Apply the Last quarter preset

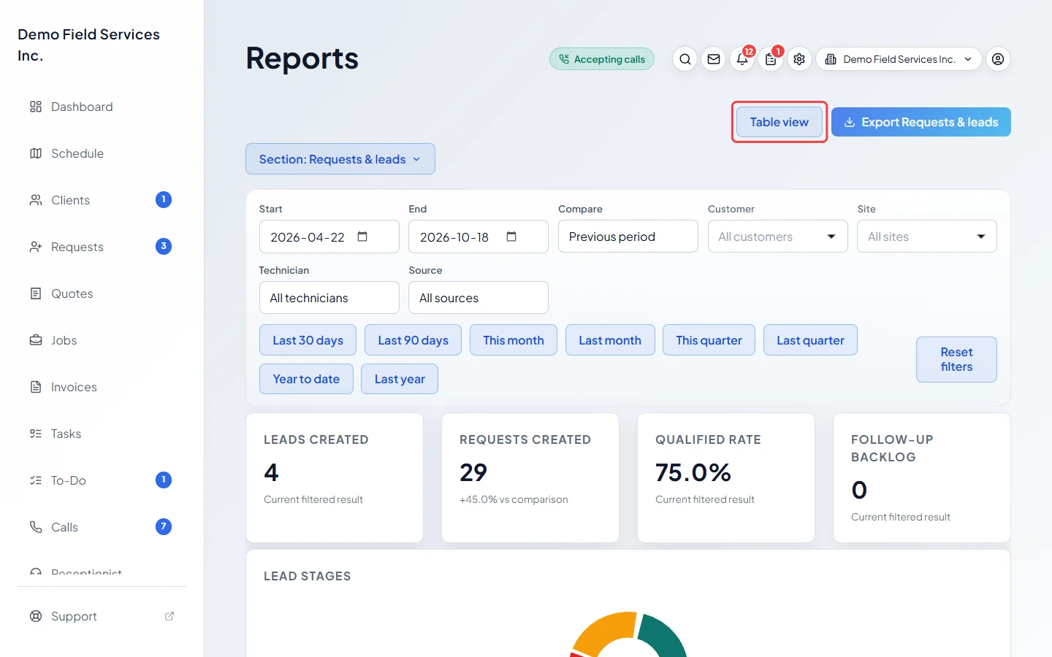point(810,340)
